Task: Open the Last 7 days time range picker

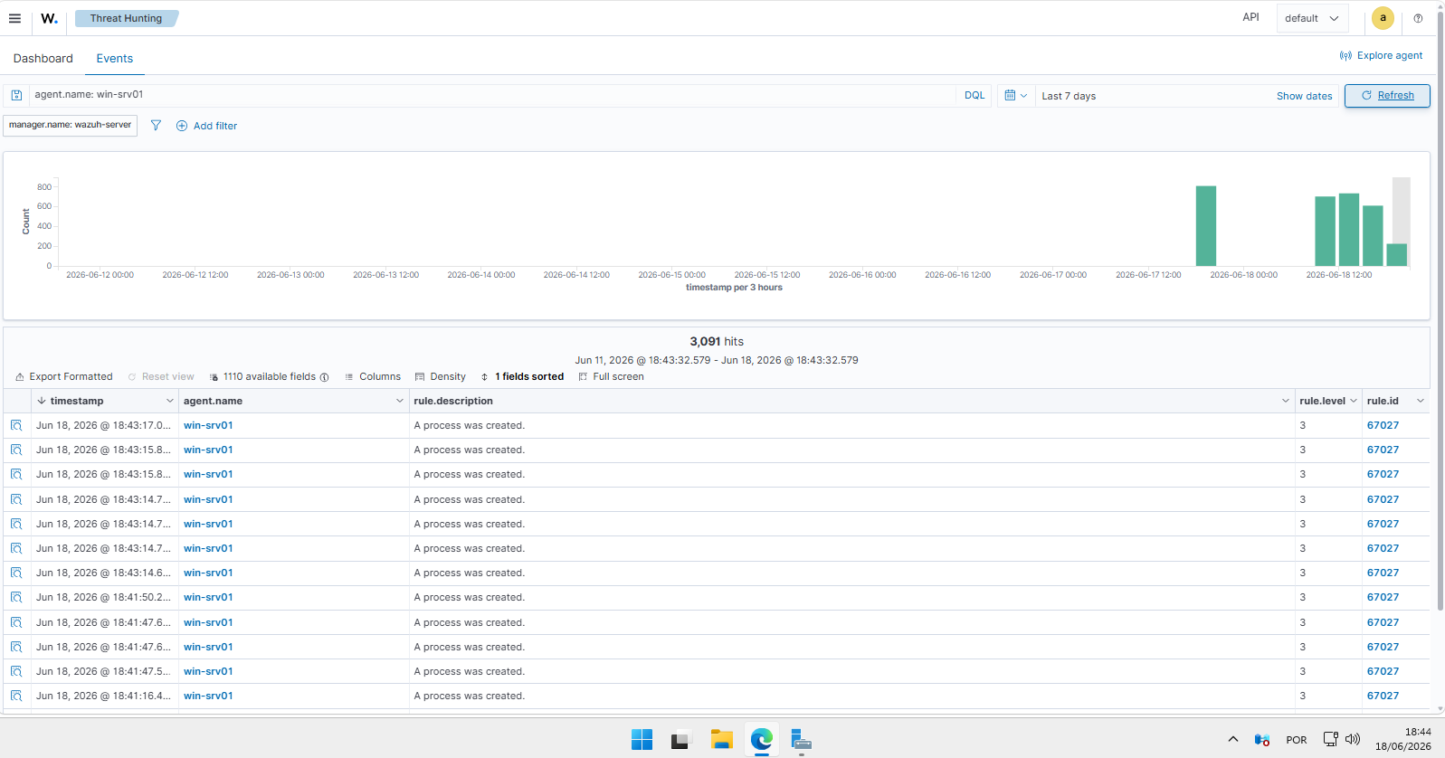Action: click(x=1069, y=96)
